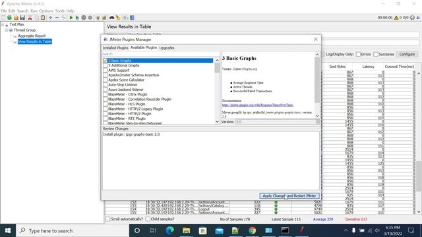The image size is (422, 237).
Task: Open the Options menu
Action: tap(46, 11)
